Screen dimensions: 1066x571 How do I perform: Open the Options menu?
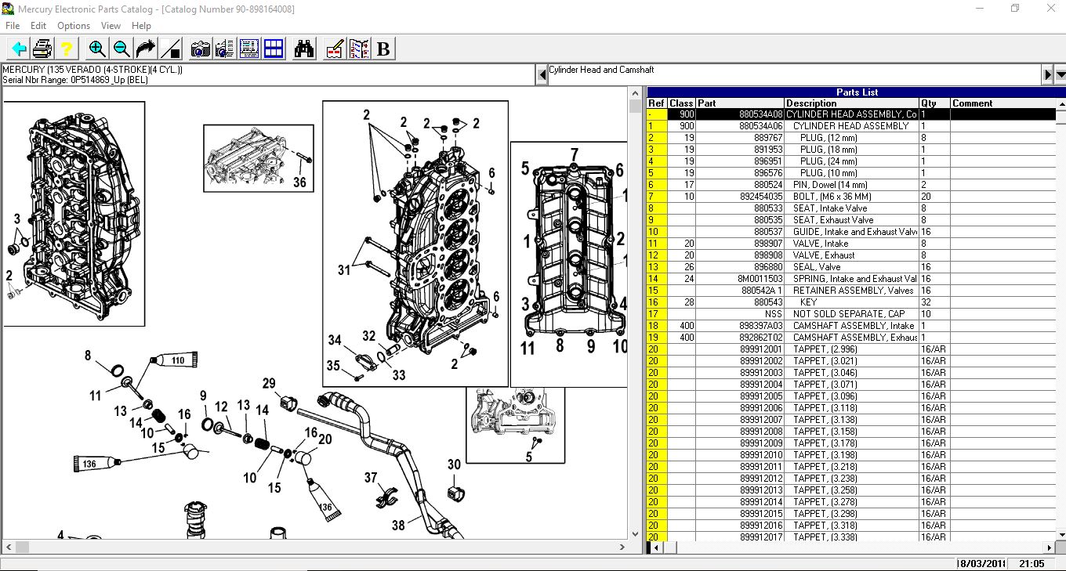point(74,26)
